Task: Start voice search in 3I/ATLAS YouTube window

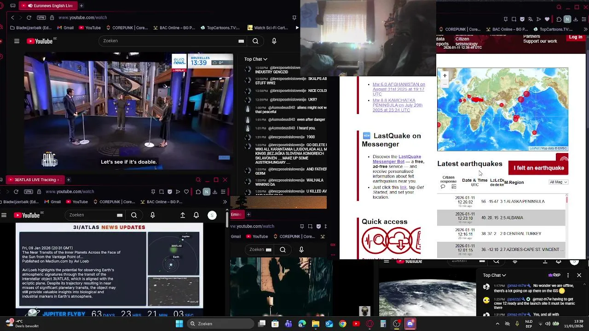Action: [x=152, y=215]
